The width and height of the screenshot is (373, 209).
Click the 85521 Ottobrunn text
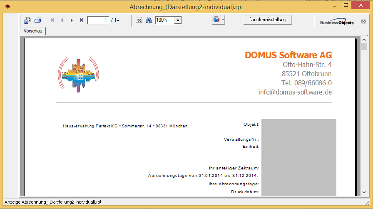click(x=307, y=74)
